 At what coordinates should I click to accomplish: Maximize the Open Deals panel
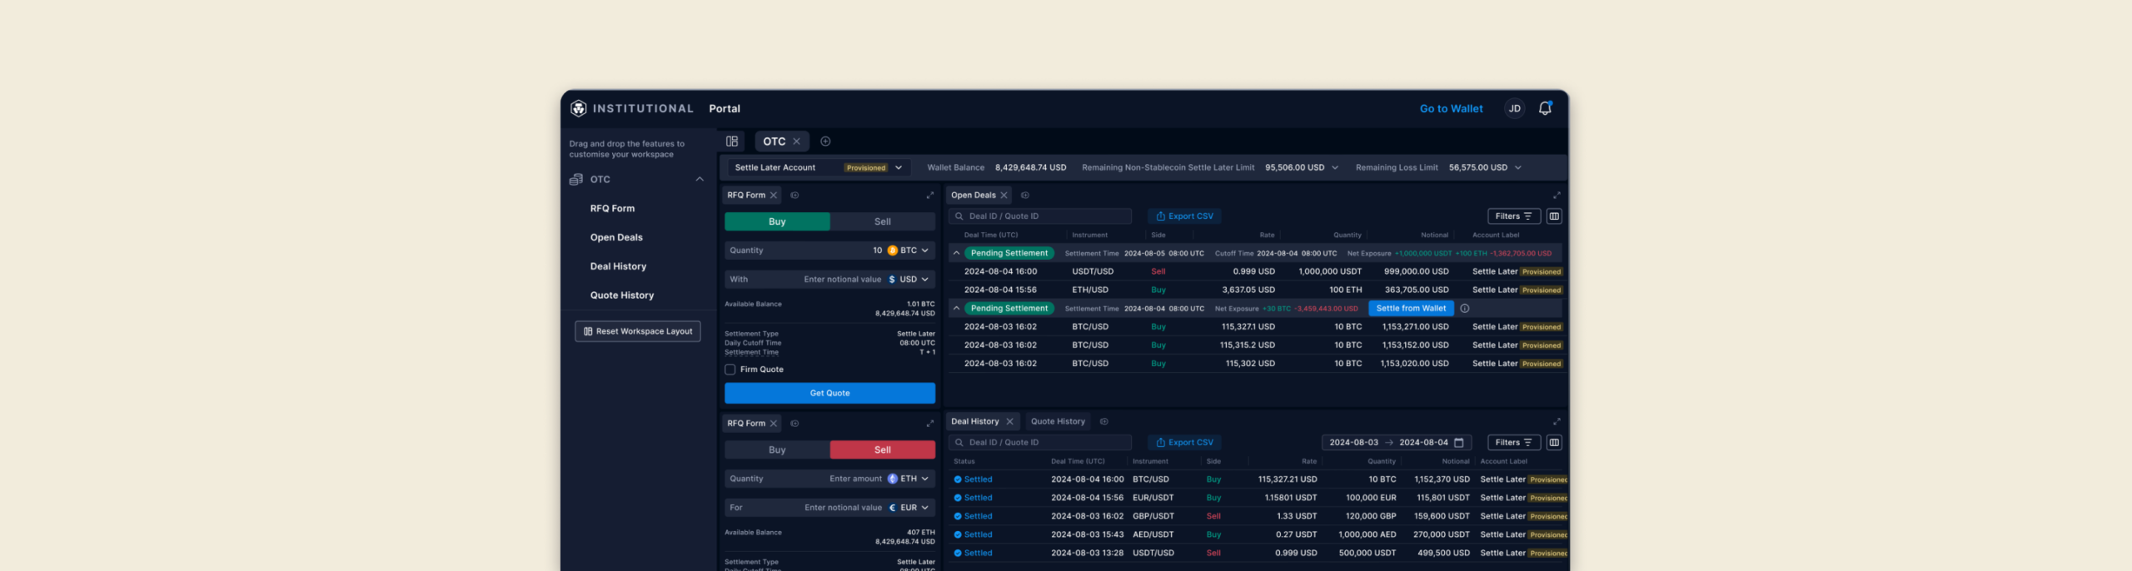pos(1557,196)
